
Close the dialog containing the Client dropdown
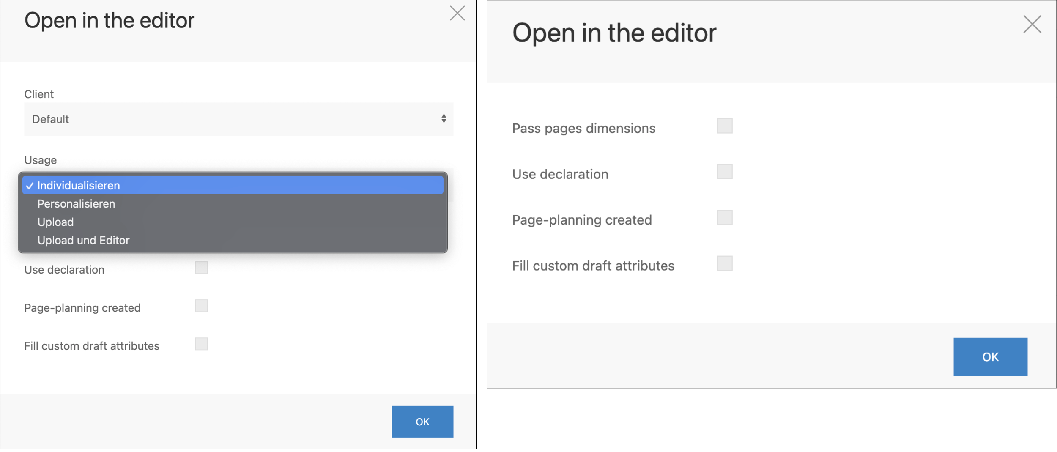pos(457,13)
